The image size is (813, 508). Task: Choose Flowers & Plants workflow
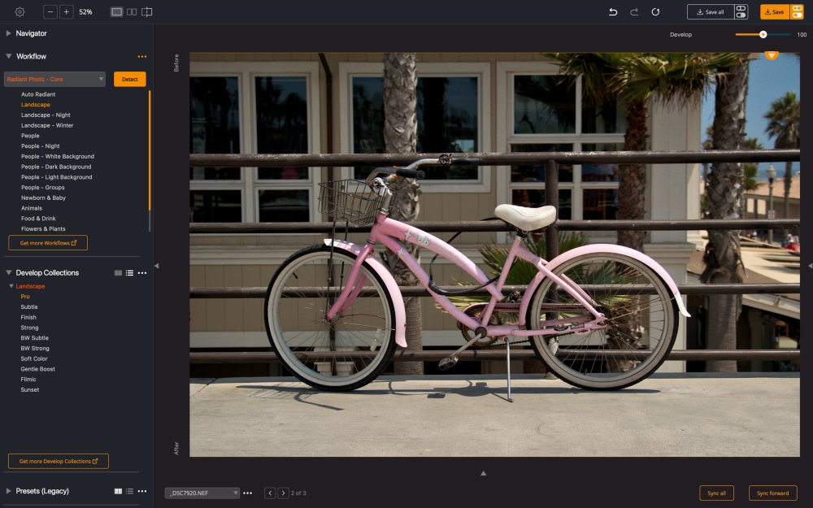coord(43,229)
